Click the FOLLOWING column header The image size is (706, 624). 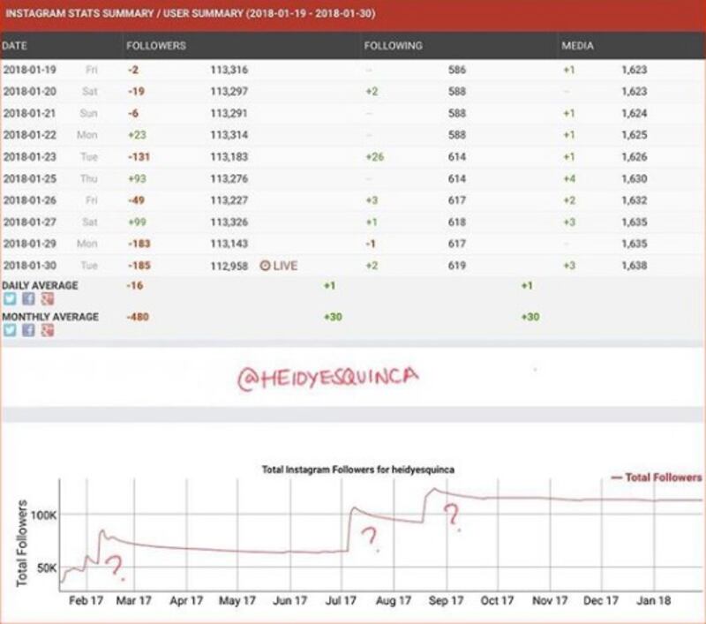coord(393,46)
